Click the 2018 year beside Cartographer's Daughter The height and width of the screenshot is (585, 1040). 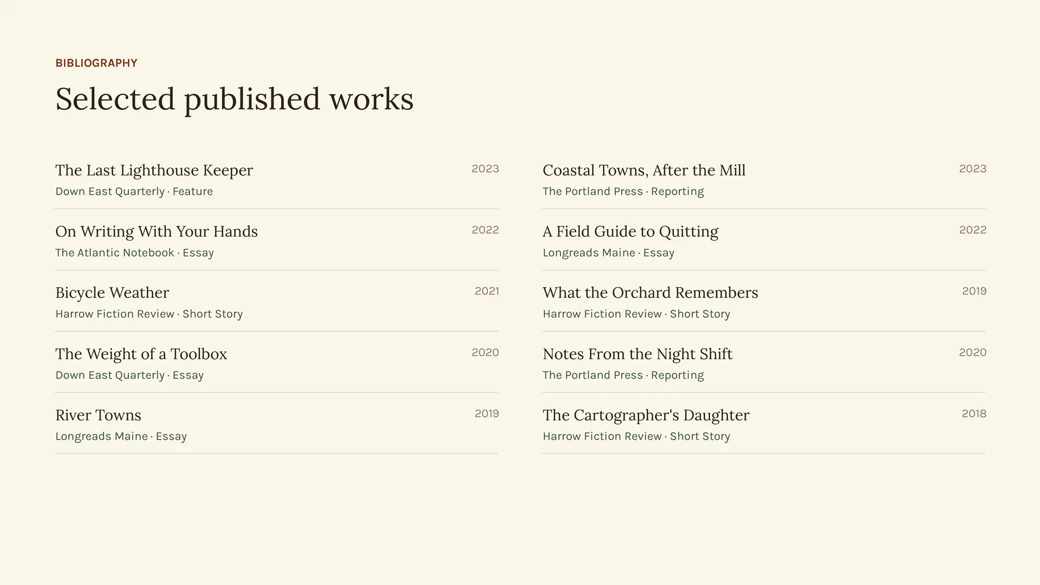click(974, 413)
